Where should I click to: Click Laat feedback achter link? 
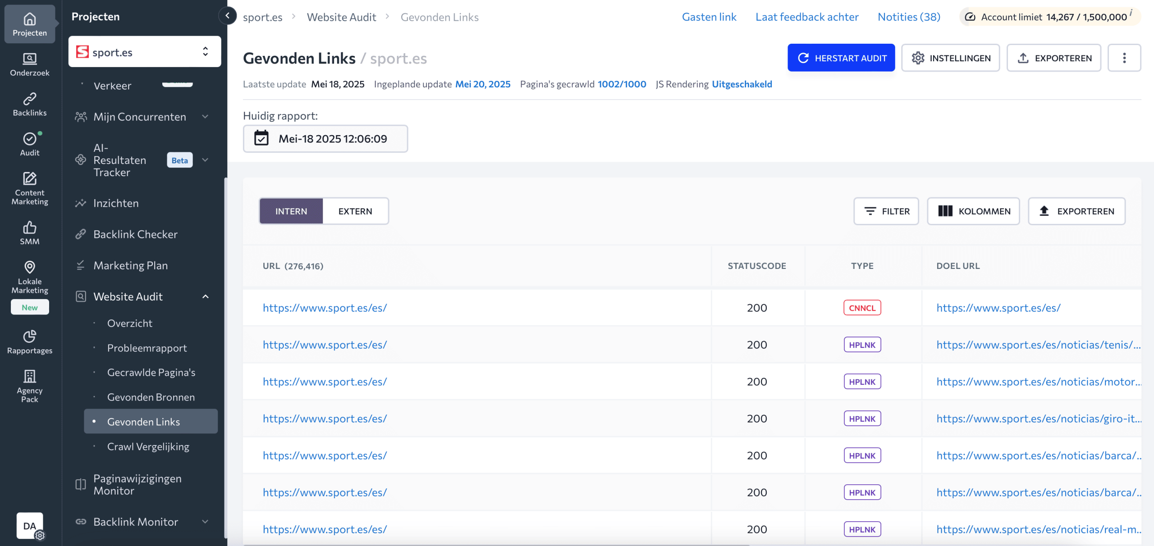point(807,17)
